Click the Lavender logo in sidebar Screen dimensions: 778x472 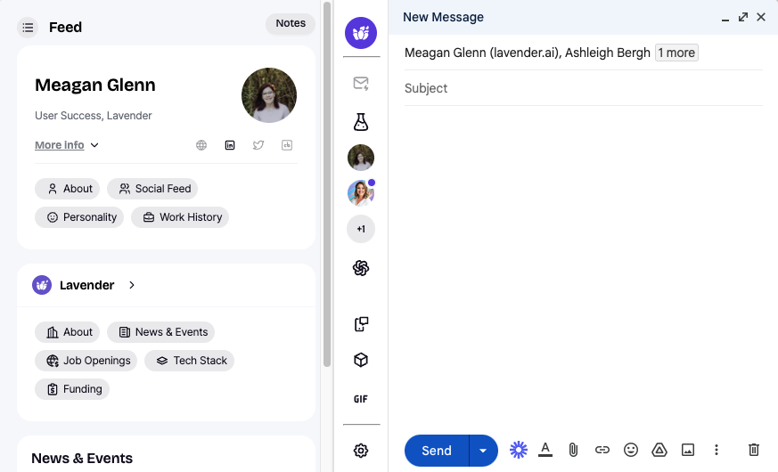[361, 33]
